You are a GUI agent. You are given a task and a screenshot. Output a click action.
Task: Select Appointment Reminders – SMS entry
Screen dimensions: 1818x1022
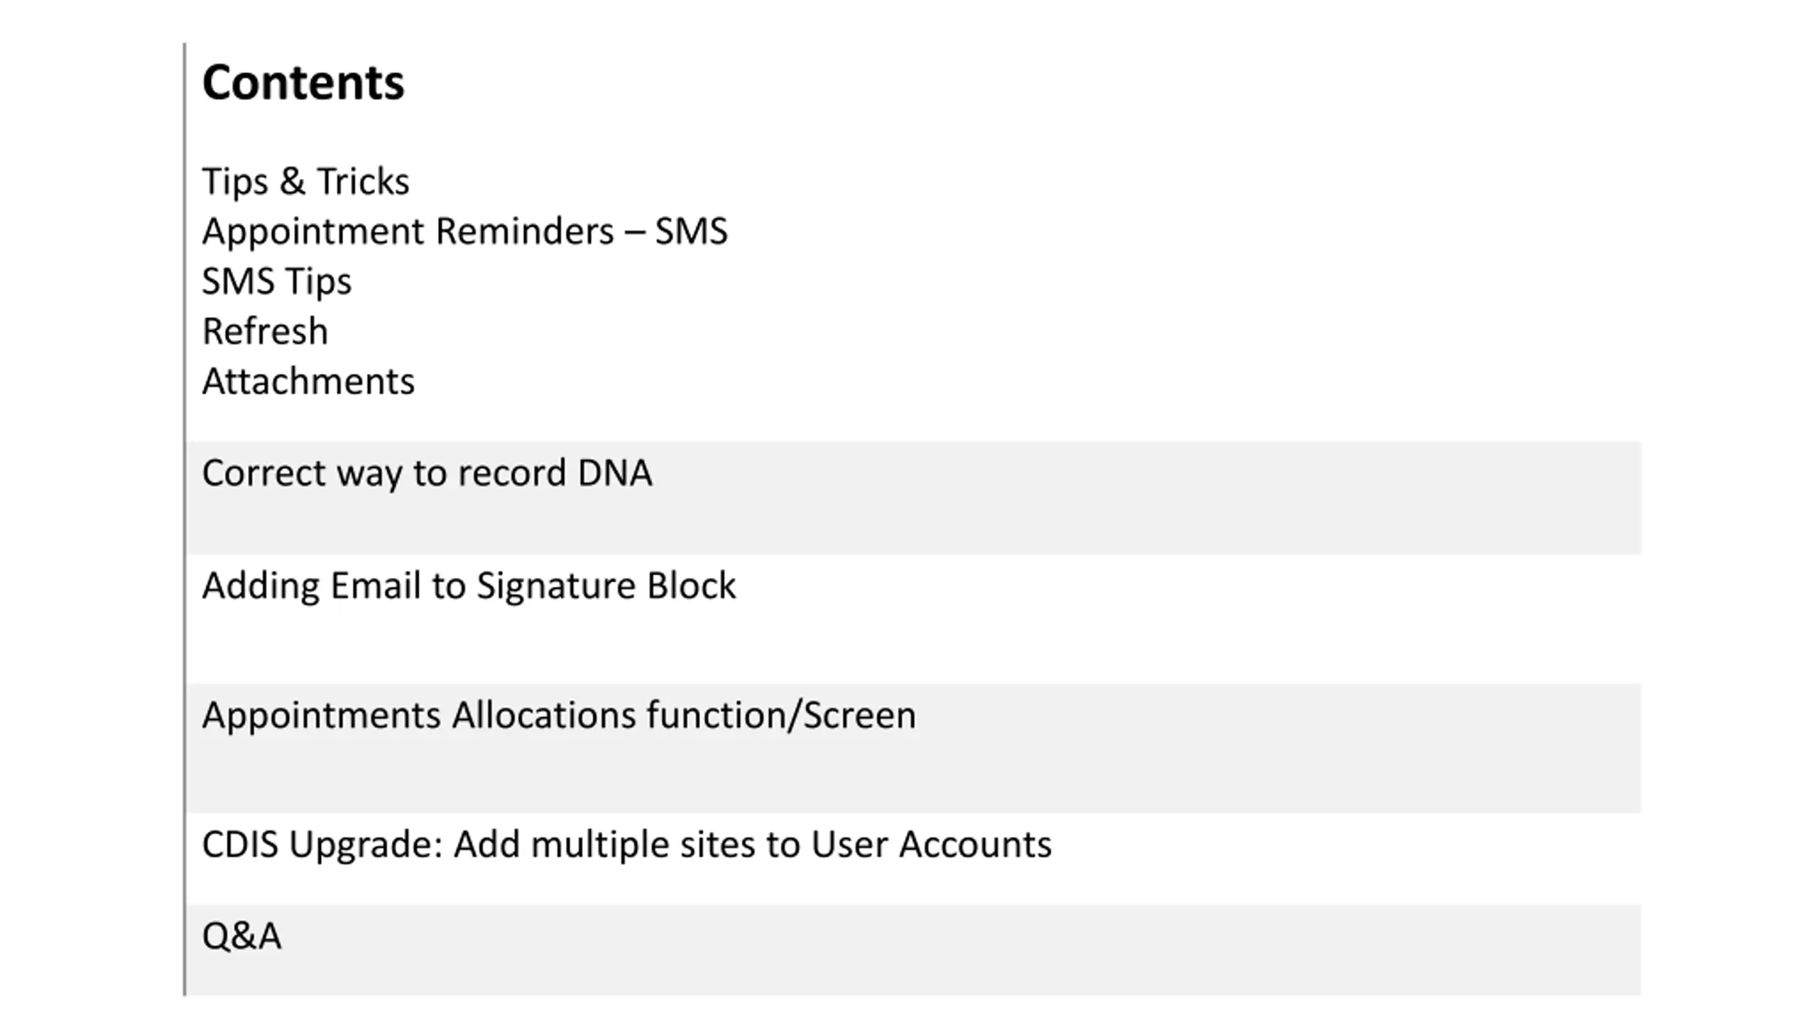tap(465, 231)
